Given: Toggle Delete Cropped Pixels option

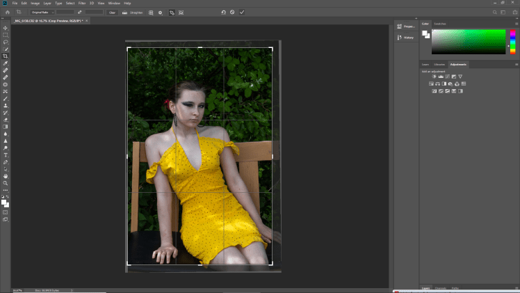Looking at the screenshot, I should (x=171, y=13).
